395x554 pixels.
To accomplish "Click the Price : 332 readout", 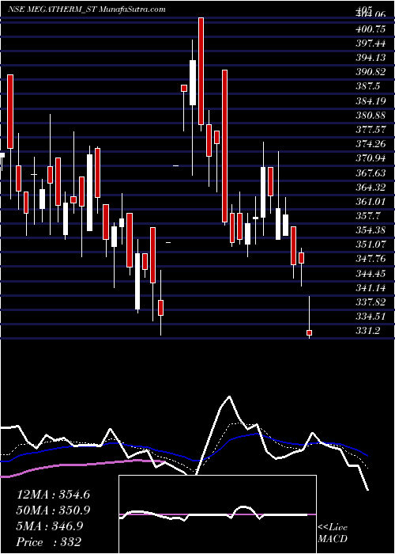I will click(x=49, y=542).
